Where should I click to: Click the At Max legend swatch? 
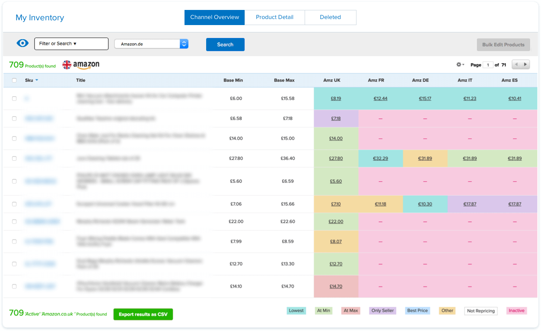(x=352, y=311)
